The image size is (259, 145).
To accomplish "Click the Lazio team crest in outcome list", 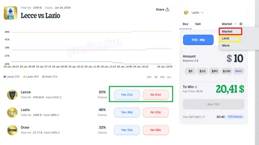I will tap(12, 112).
